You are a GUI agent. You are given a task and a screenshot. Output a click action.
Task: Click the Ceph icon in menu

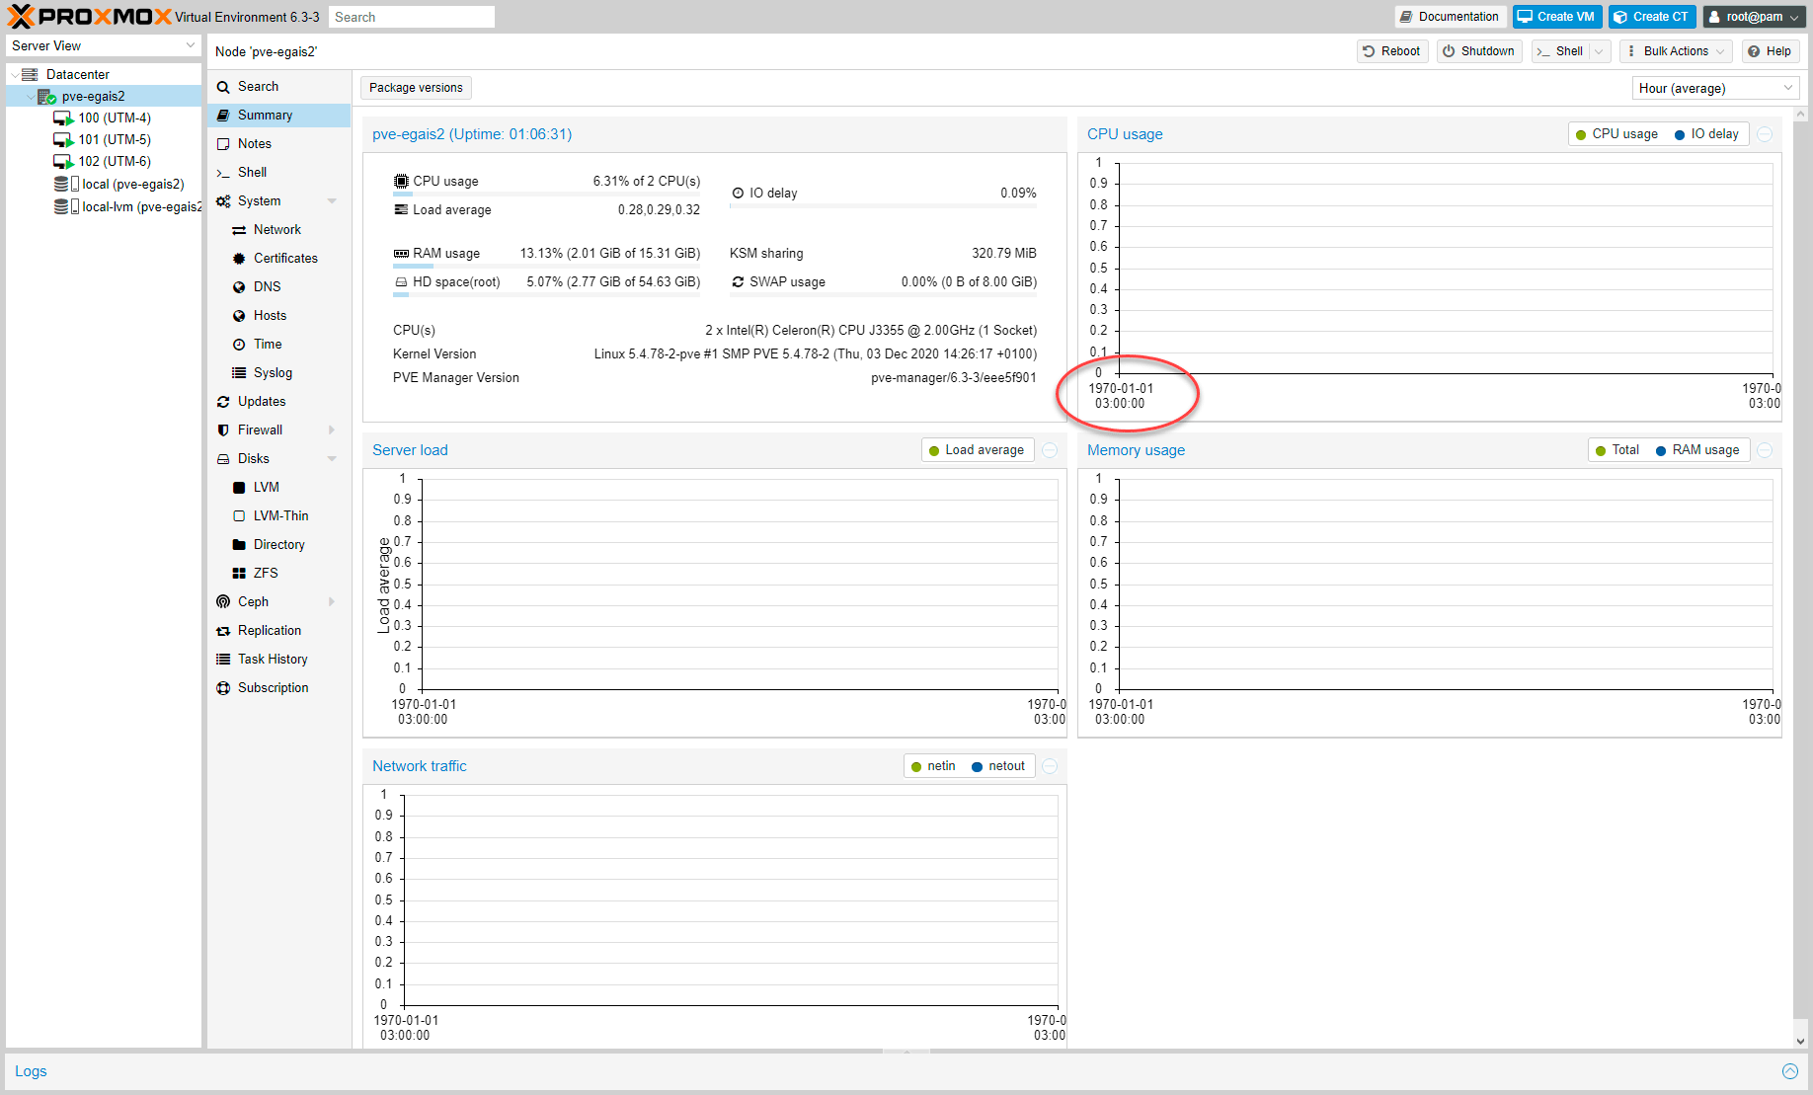coord(223,602)
